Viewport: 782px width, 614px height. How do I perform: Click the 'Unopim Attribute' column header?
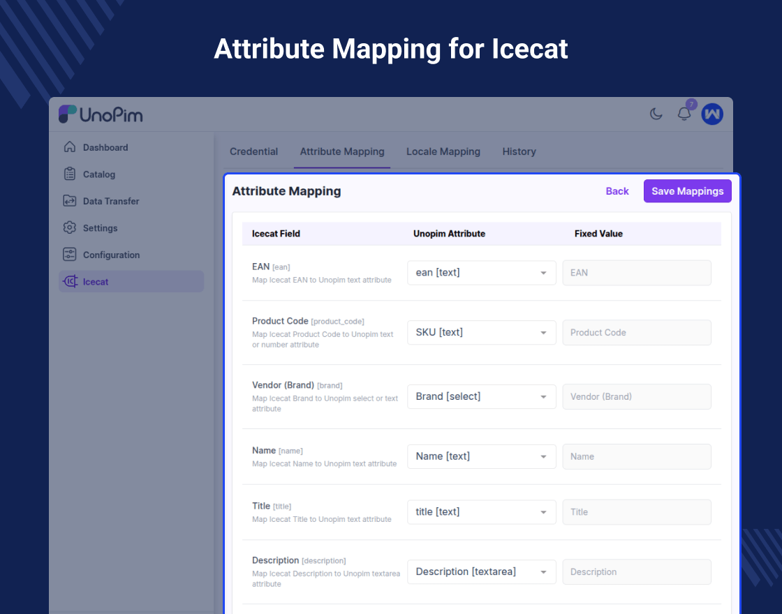pyautogui.click(x=449, y=234)
